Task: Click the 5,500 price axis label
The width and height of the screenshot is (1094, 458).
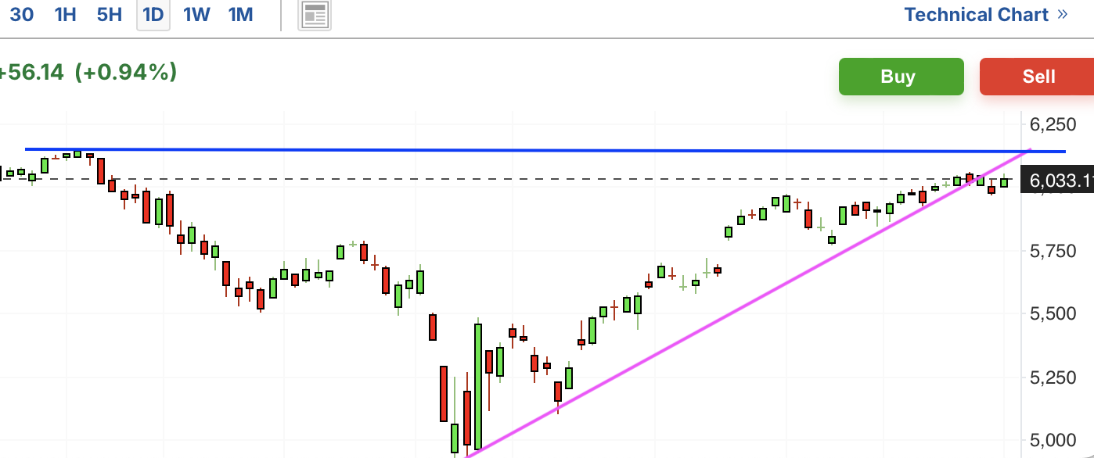Action: click(1052, 314)
